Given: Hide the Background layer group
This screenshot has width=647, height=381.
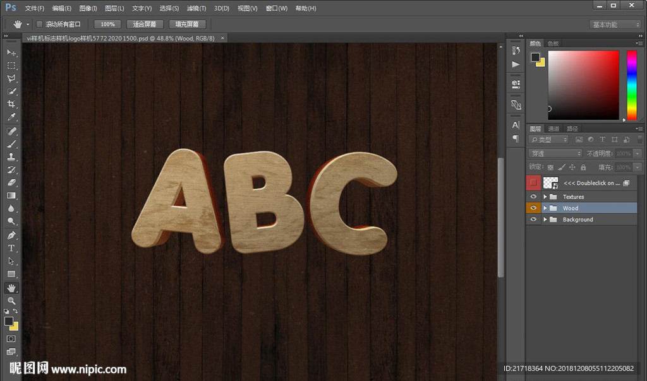Looking at the screenshot, I should pyautogui.click(x=533, y=220).
